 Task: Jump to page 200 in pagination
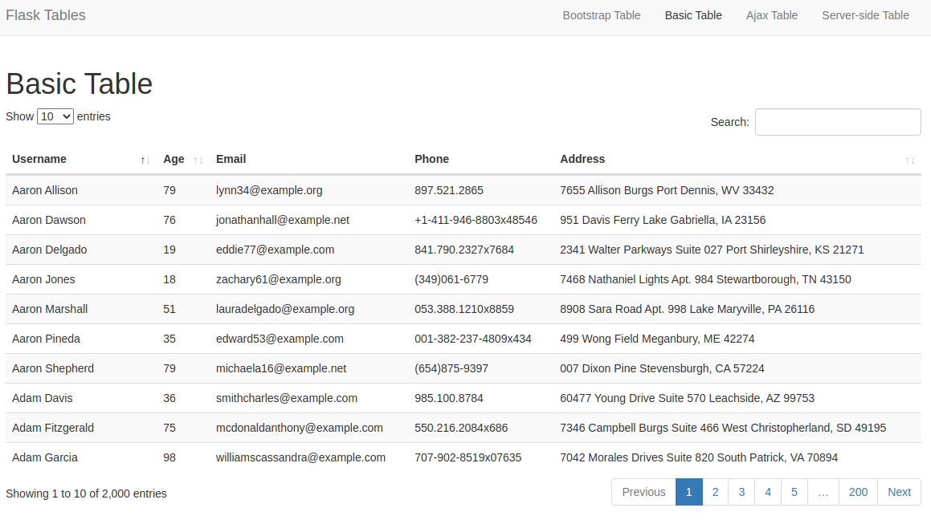pyautogui.click(x=858, y=492)
